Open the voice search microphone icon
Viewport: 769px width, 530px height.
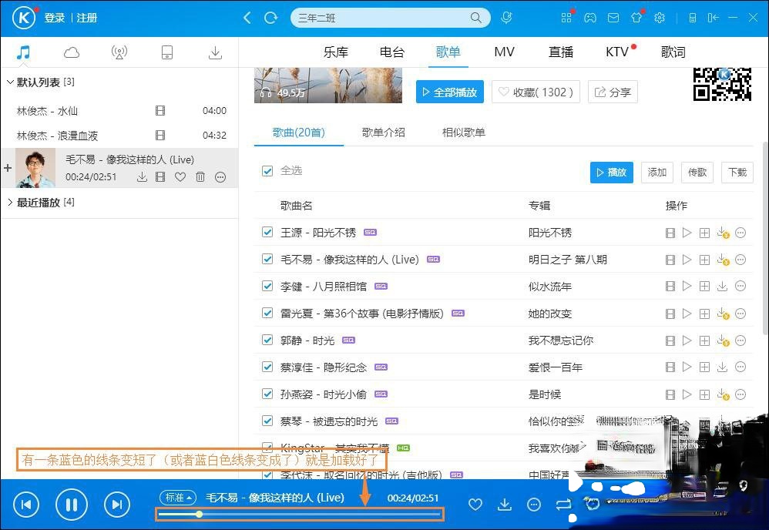click(x=507, y=17)
